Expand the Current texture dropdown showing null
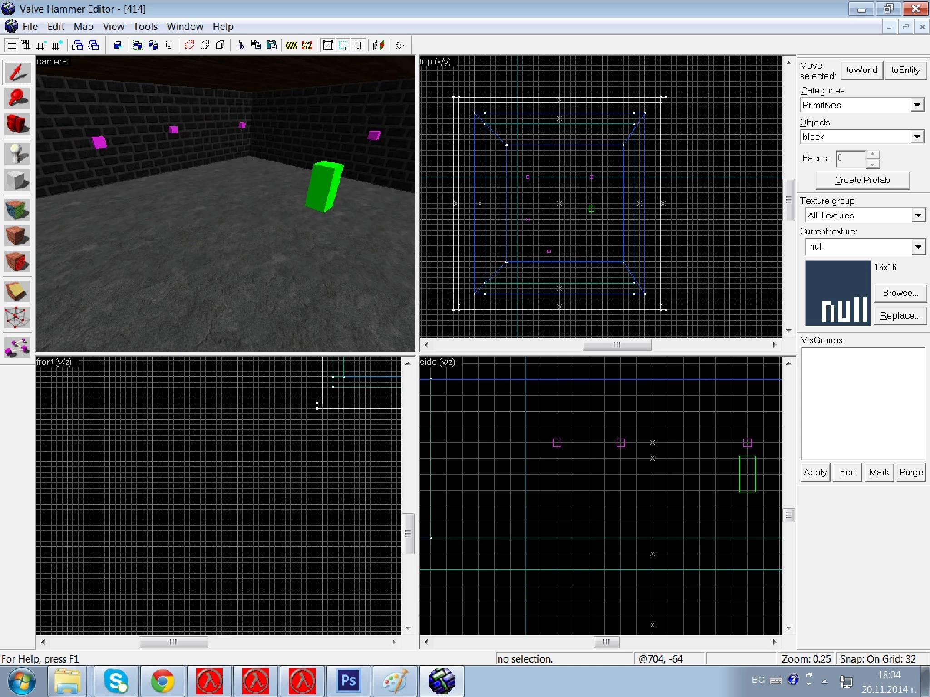 918,247
